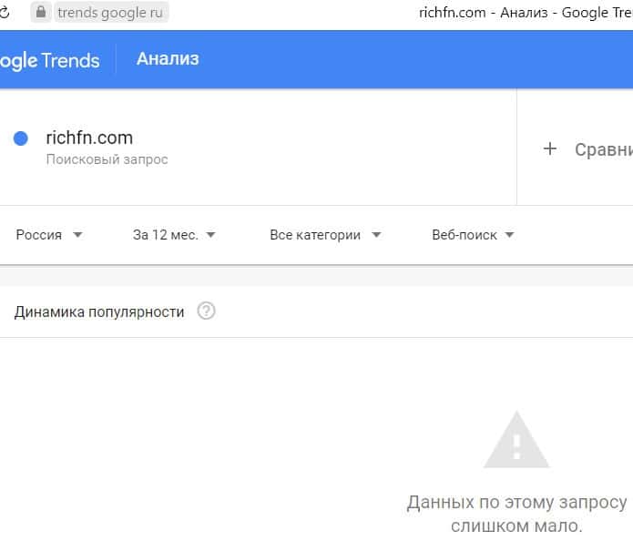
Task: Click the trends.google.ru address bar
Action: (109, 13)
